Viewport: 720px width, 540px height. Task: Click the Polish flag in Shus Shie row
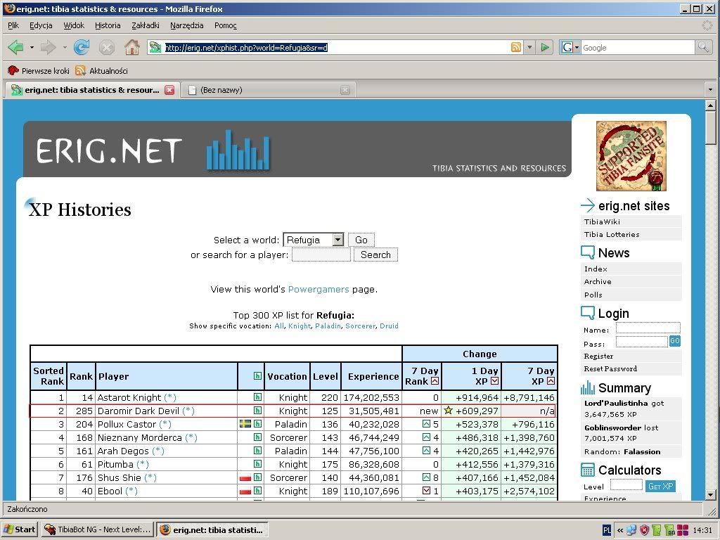point(245,477)
